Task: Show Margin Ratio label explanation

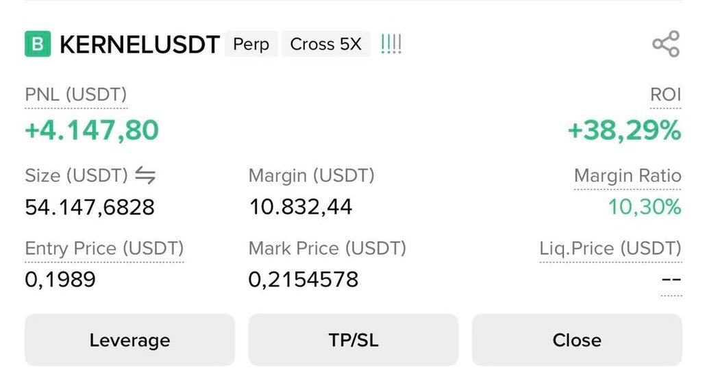Action: 627,176
